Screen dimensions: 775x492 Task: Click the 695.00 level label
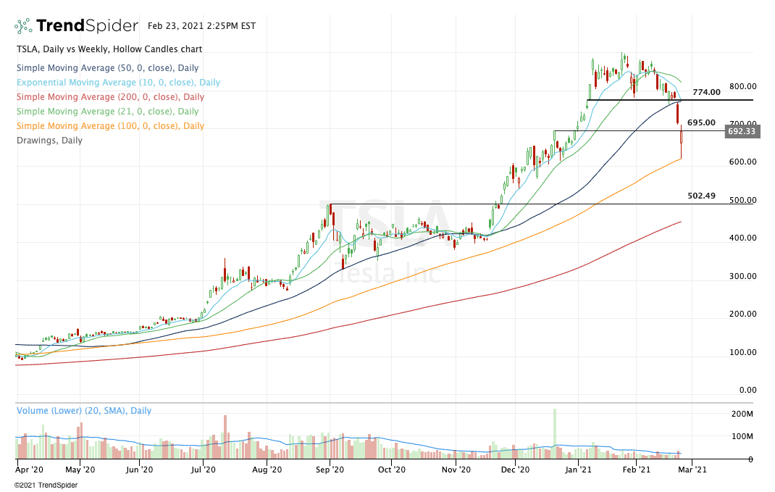point(701,122)
